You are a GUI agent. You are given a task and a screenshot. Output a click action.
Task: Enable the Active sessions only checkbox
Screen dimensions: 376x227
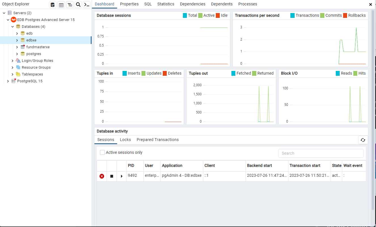pyautogui.click(x=102, y=152)
